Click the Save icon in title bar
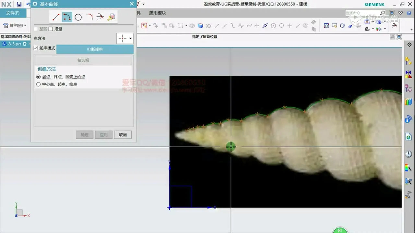The image size is (415, 233). (19, 4)
